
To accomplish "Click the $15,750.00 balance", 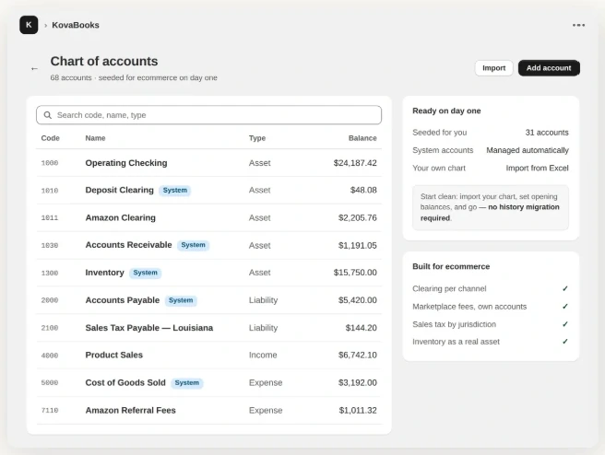I will point(355,273).
